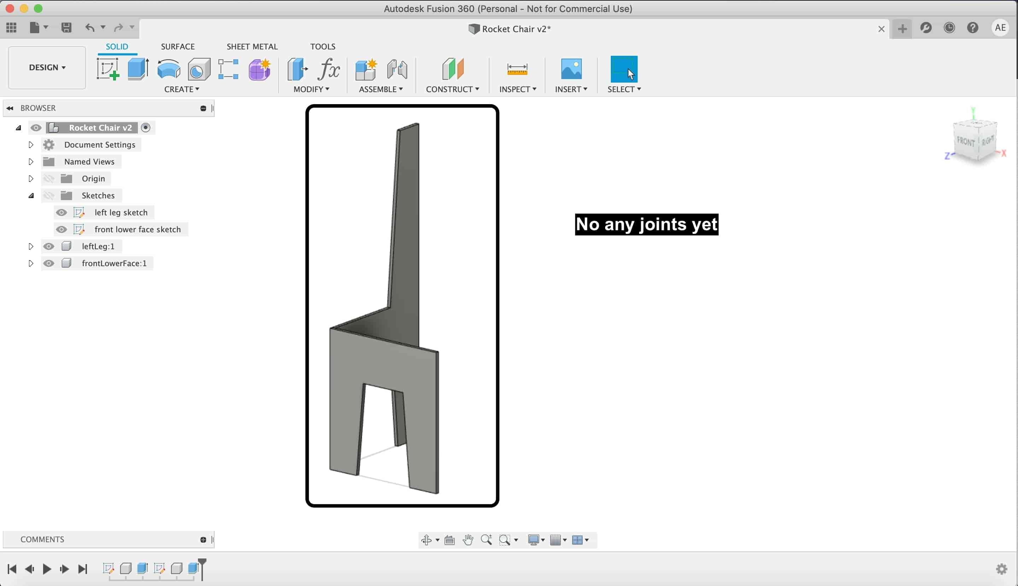Click the Redo arrow
The height and width of the screenshot is (586, 1018).
[x=118, y=28]
